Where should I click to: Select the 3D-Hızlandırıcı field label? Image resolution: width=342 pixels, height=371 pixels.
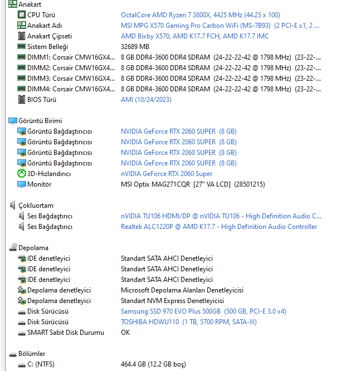click(49, 174)
